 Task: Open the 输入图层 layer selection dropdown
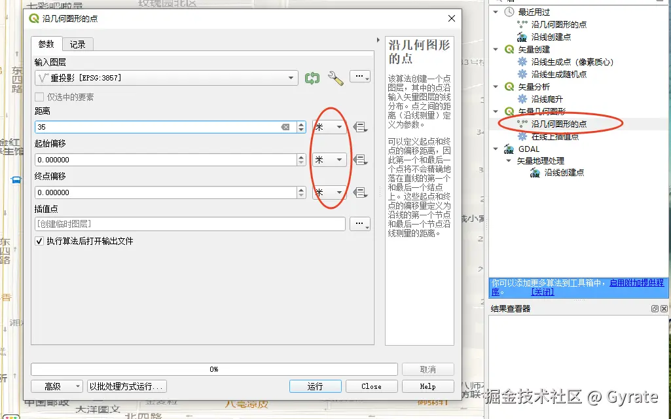[291, 77]
